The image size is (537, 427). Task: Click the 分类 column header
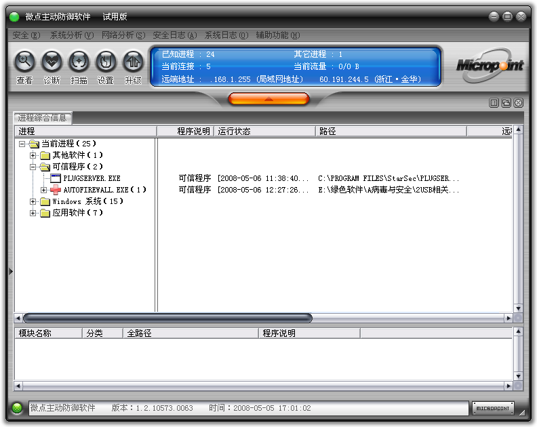point(103,333)
